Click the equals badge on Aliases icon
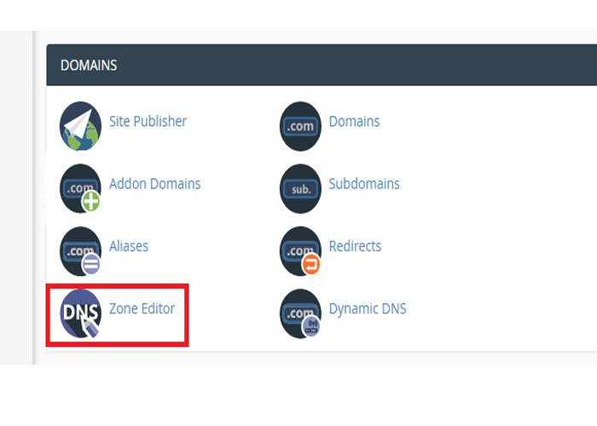597x426 pixels. [91, 264]
